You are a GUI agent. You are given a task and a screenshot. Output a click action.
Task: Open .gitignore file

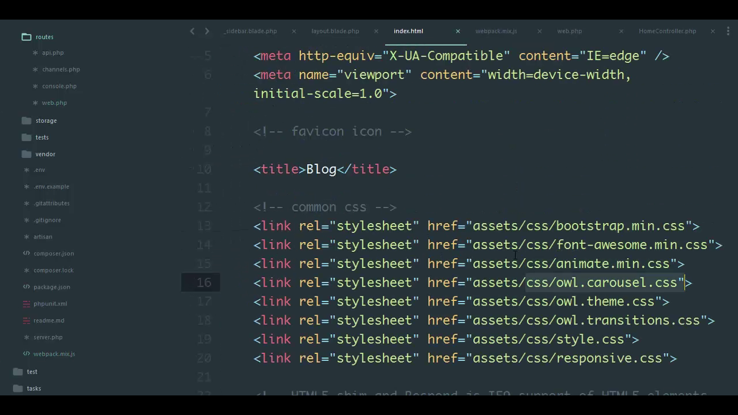click(x=47, y=220)
